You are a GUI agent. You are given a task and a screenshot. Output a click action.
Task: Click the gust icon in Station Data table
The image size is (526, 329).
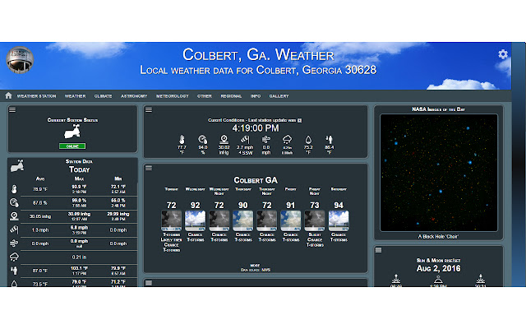[x=14, y=243]
